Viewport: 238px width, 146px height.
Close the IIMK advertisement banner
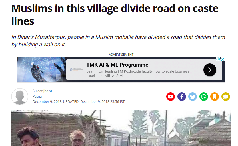tap(223, 59)
